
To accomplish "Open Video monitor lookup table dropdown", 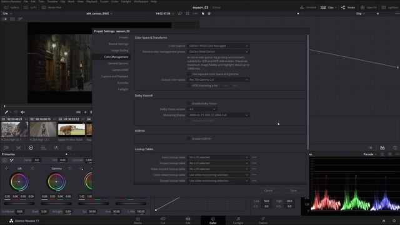I will click(218, 169).
